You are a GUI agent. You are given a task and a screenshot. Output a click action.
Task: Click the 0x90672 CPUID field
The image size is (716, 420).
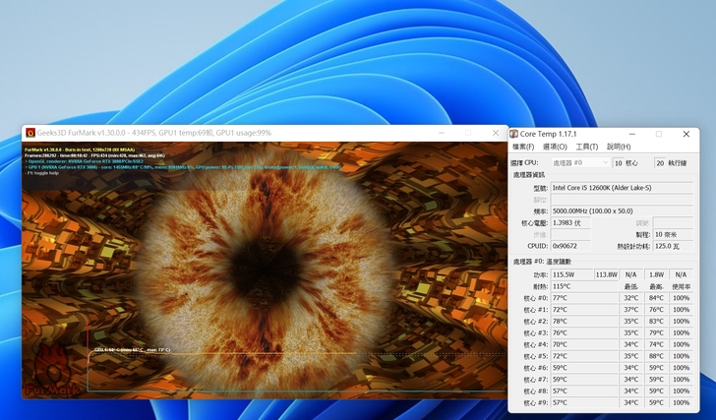click(x=575, y=246)
